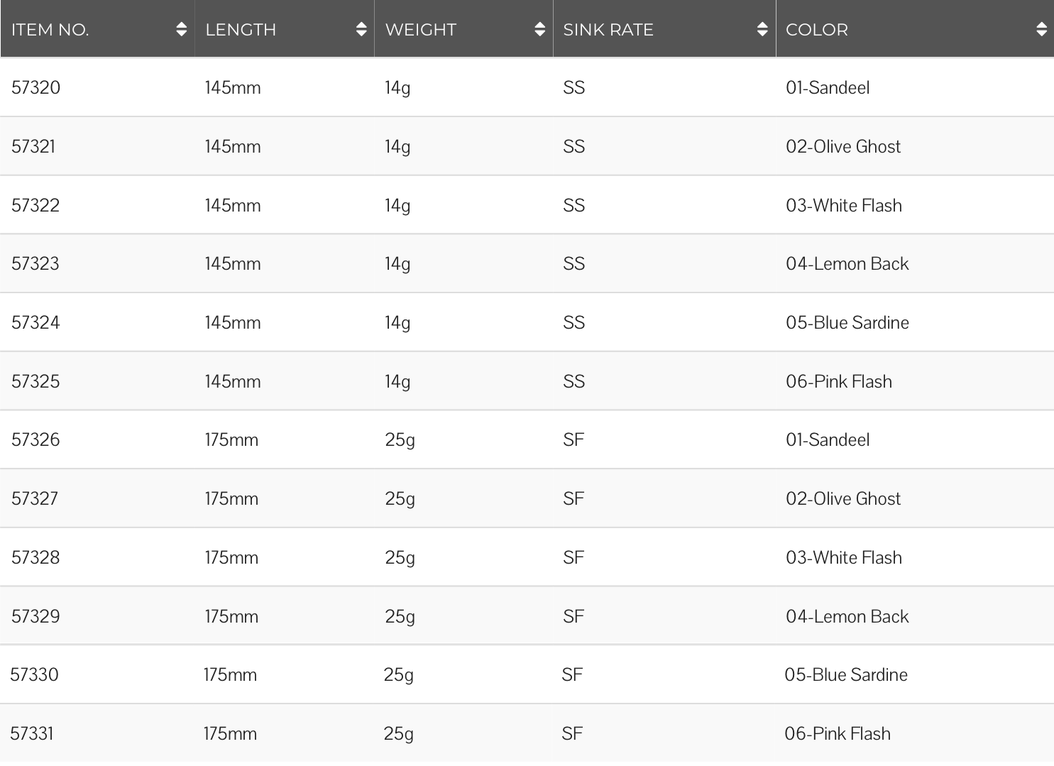Image resolution: width=1054 pixels, height=766 pixels.
Task: Select the SF sink rate for item 57331
Action: click(572, 733)
